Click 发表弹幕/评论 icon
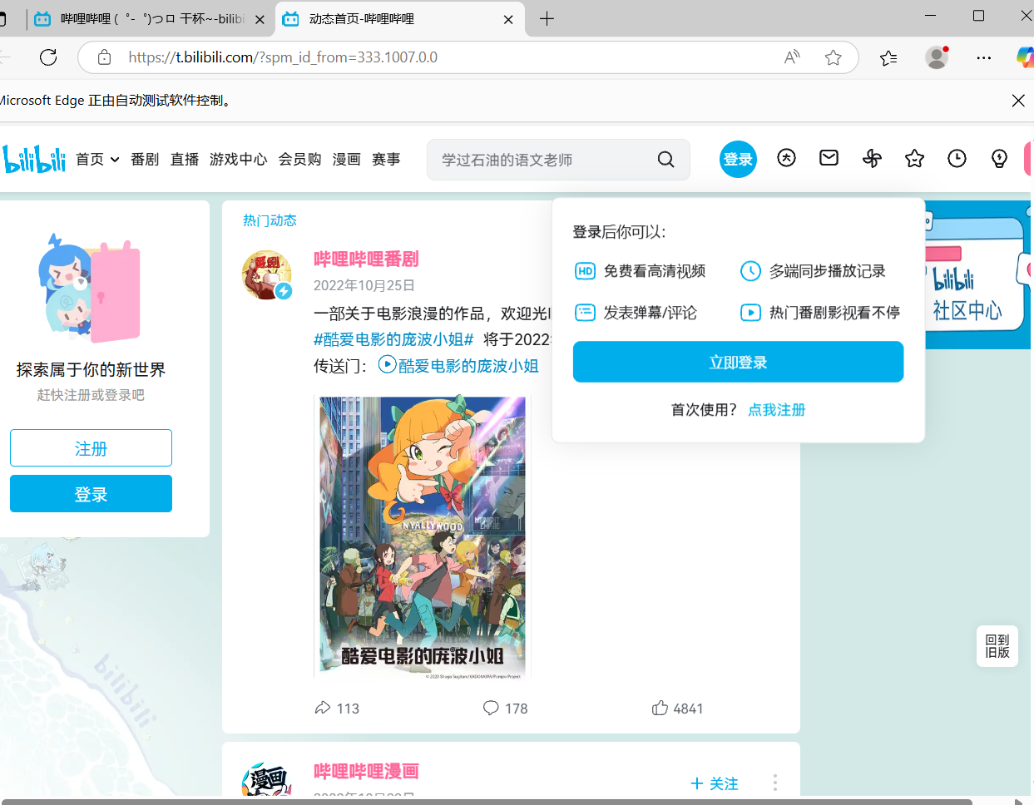Image resolution: width=1034 pixels, height=805 pixels. tap(585, 313)
